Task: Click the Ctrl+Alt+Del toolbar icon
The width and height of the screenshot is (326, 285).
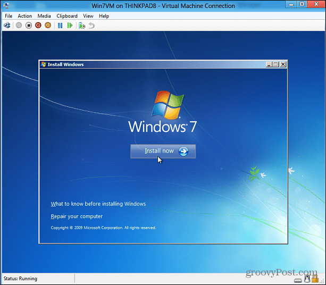Action: click(7, 26)
